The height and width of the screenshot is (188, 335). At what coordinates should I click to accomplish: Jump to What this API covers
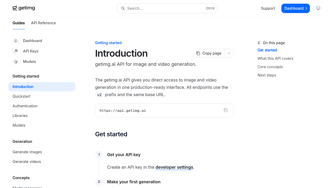[275, 58]
